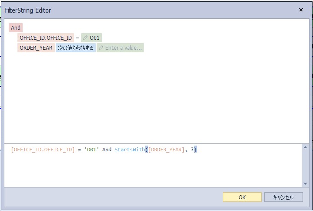Click [OFFICE_ID.OFFICE_ID] in the expression text
The width and height of the screenshot is (313, 211).
click(x=44, y=150)
